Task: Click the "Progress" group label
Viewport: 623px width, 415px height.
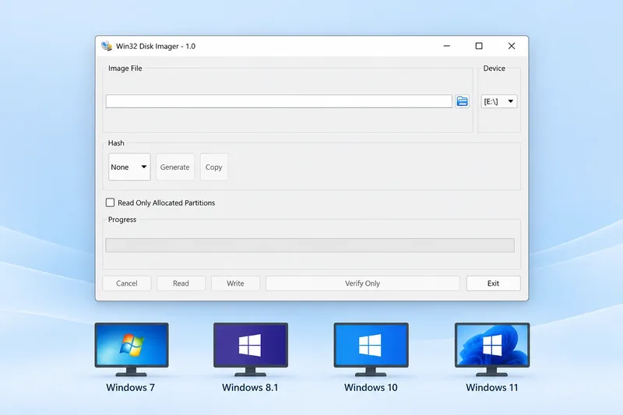Action: (122, 220)
